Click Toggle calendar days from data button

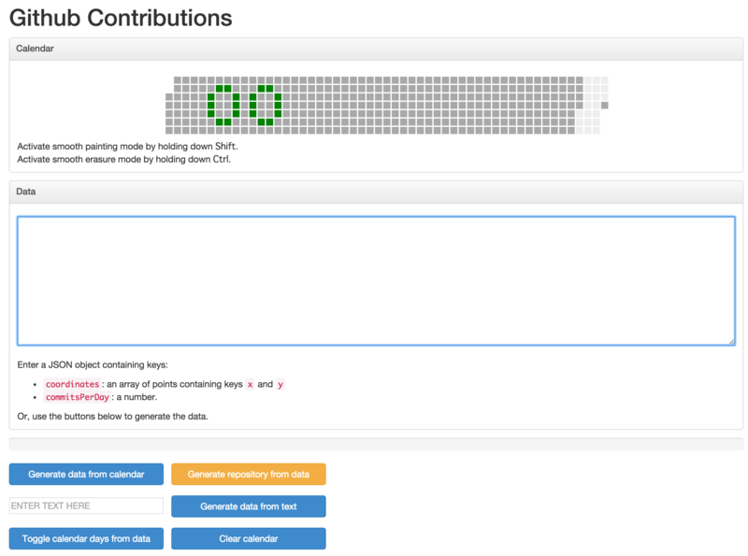point(86,538)
